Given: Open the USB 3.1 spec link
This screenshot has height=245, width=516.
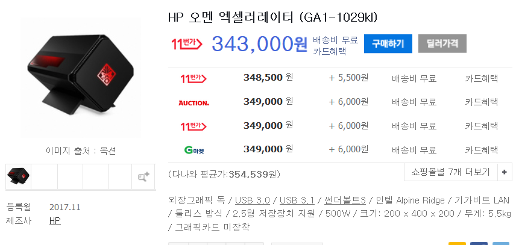Looking at the screenshot, I should pos(297,200).
